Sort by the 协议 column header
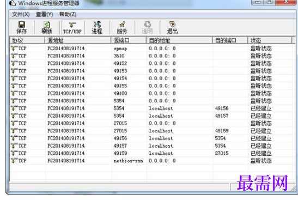This screenshot has height=200, width=298. 27,40
